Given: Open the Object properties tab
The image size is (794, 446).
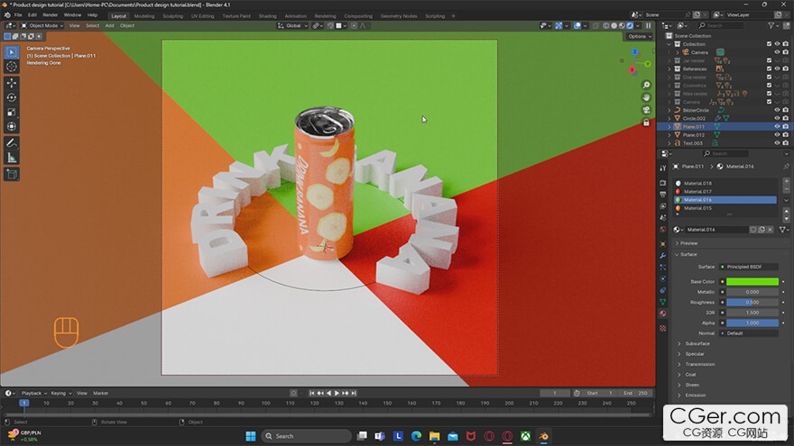Looking at the screenshot, I should (x=663, y=244).
